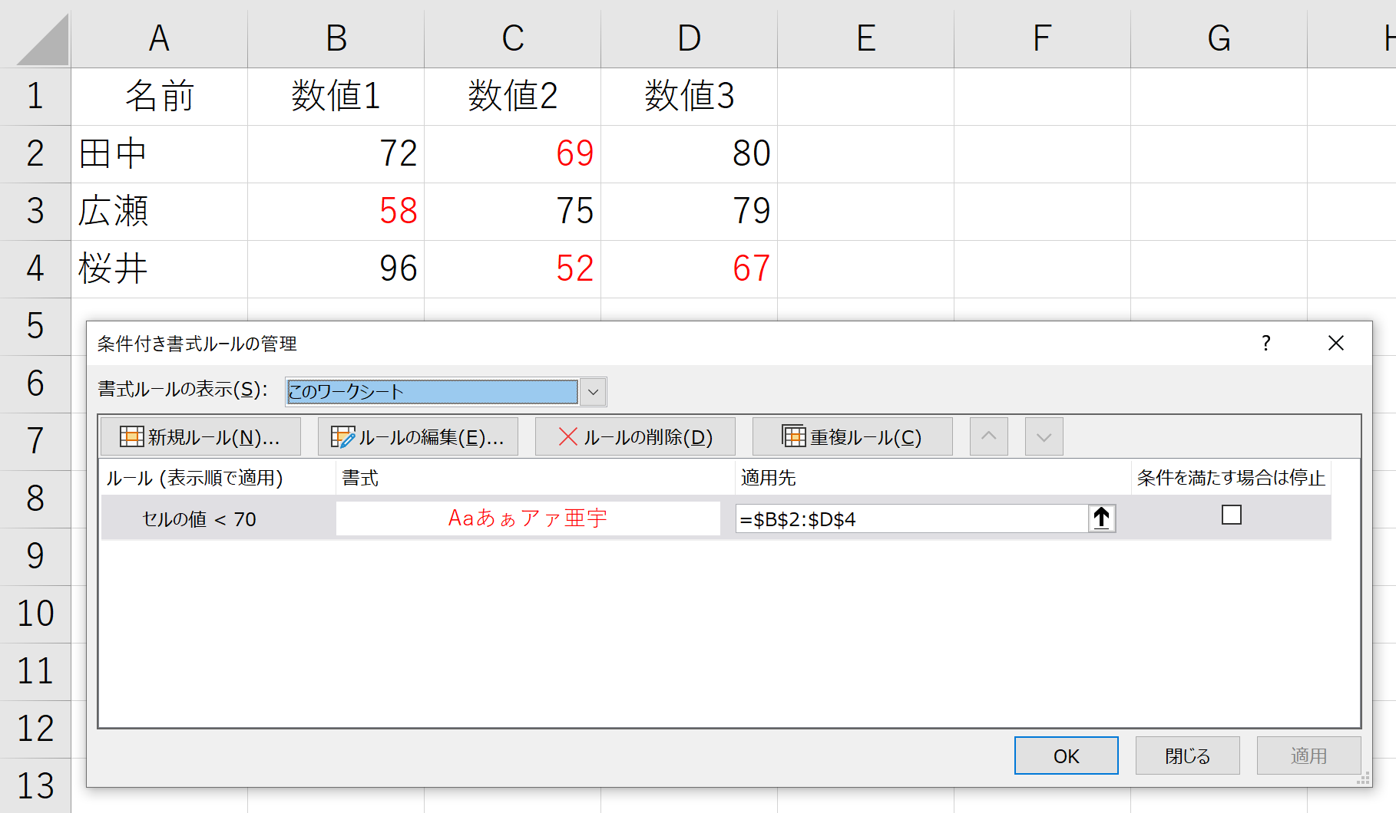Click header cell 数値2

[x=513, y=97]
